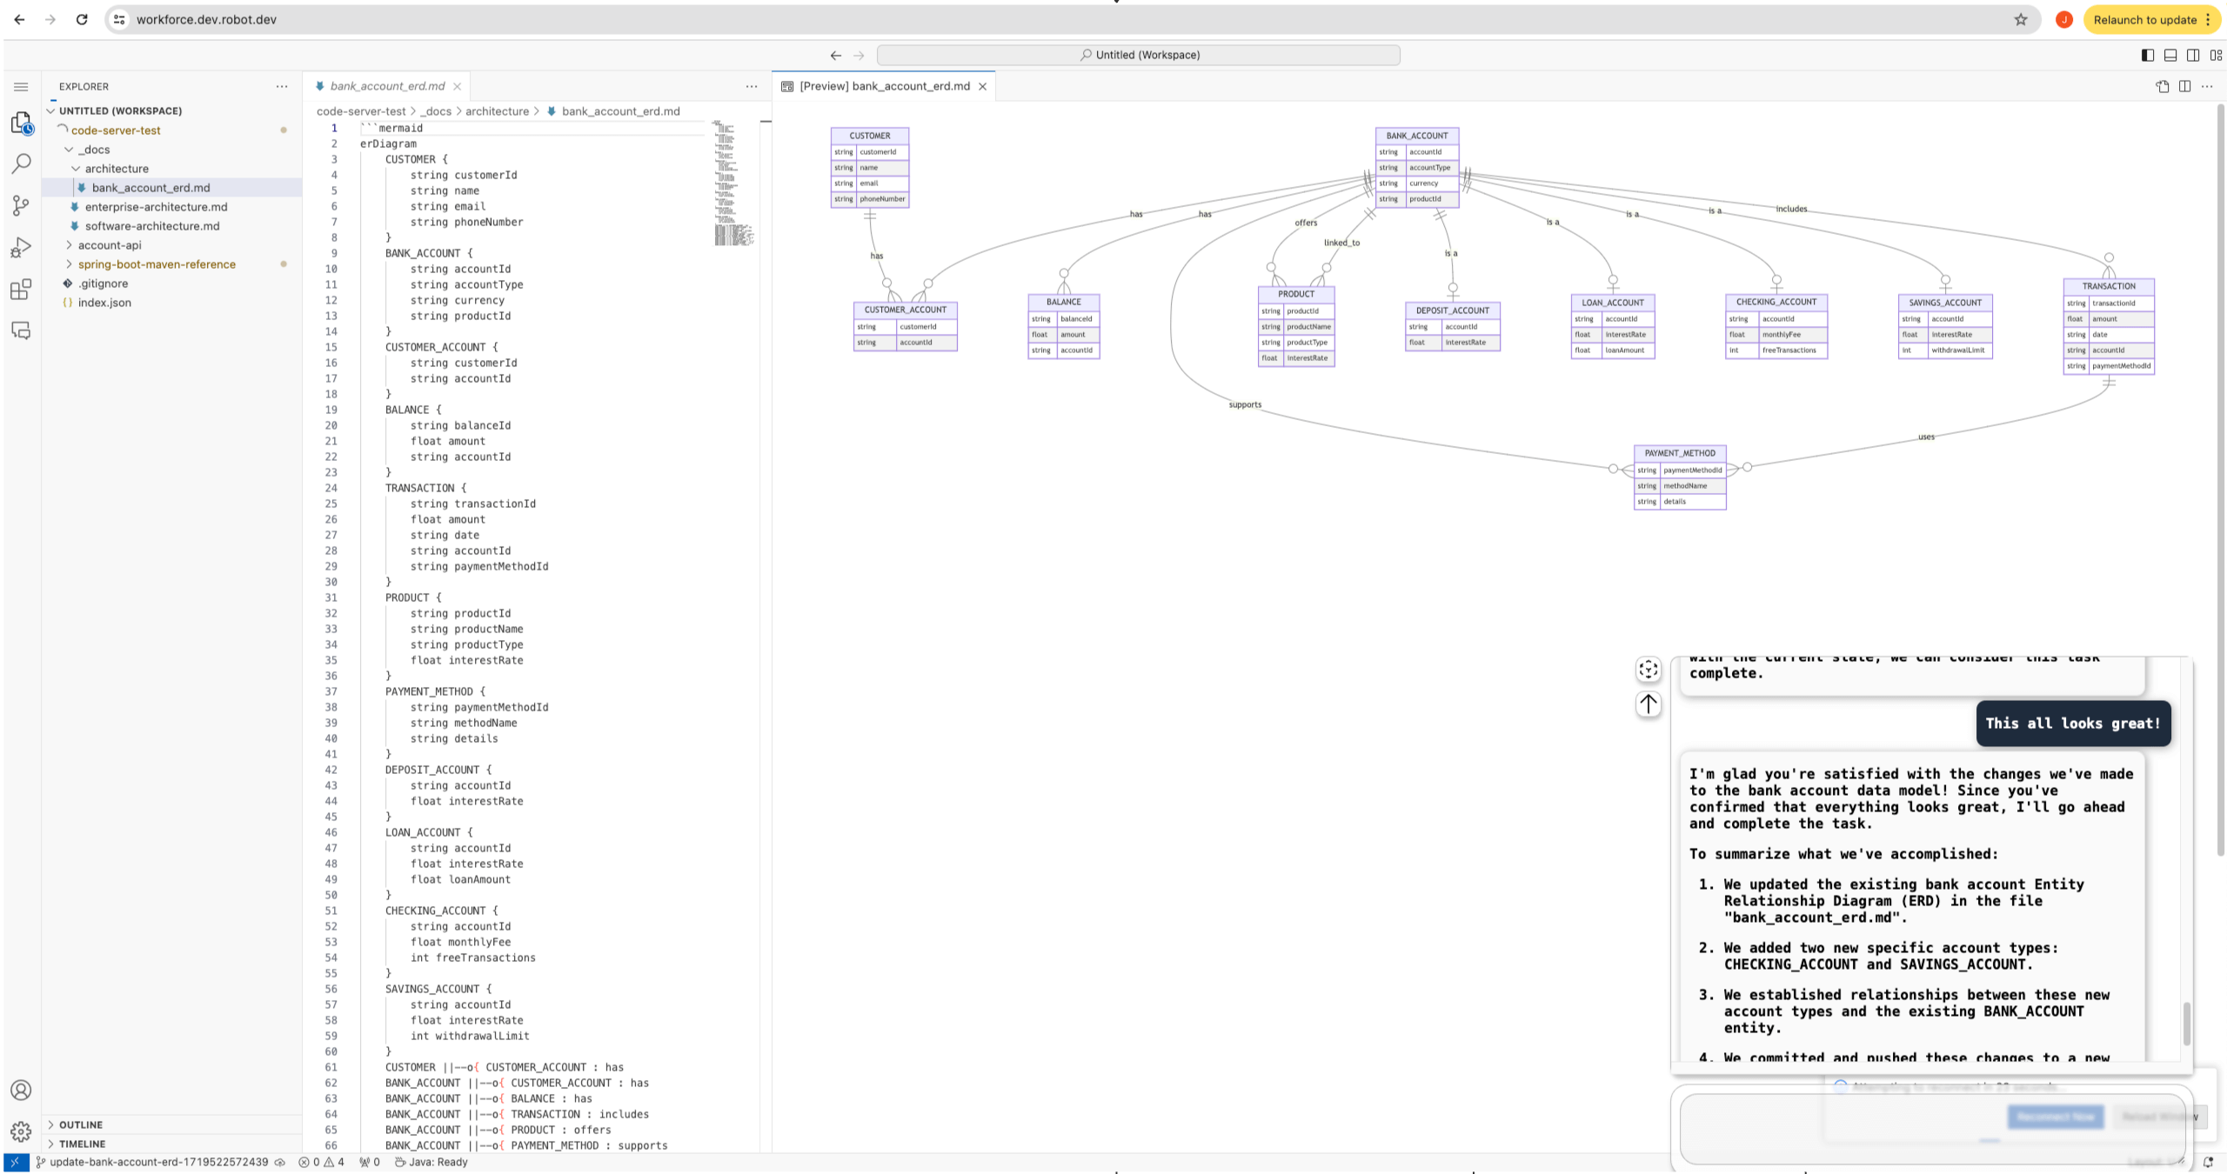Open the Explorer view in the activity bar
Screen dimensions: 2227x1174
point(21,124)
